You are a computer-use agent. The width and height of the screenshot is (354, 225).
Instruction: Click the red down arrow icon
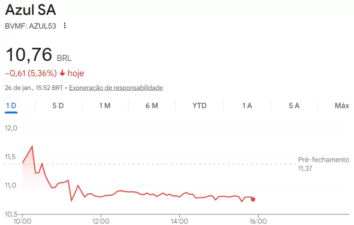(x=62, y=73)
